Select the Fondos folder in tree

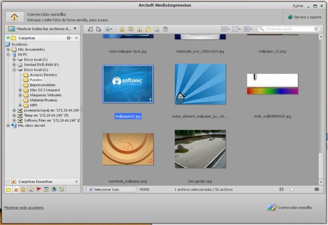pyautogui.click(x=36, y=80)
